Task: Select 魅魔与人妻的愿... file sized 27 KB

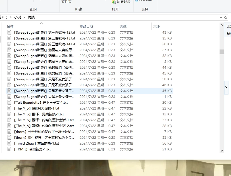Action: [x=89, y=50]
